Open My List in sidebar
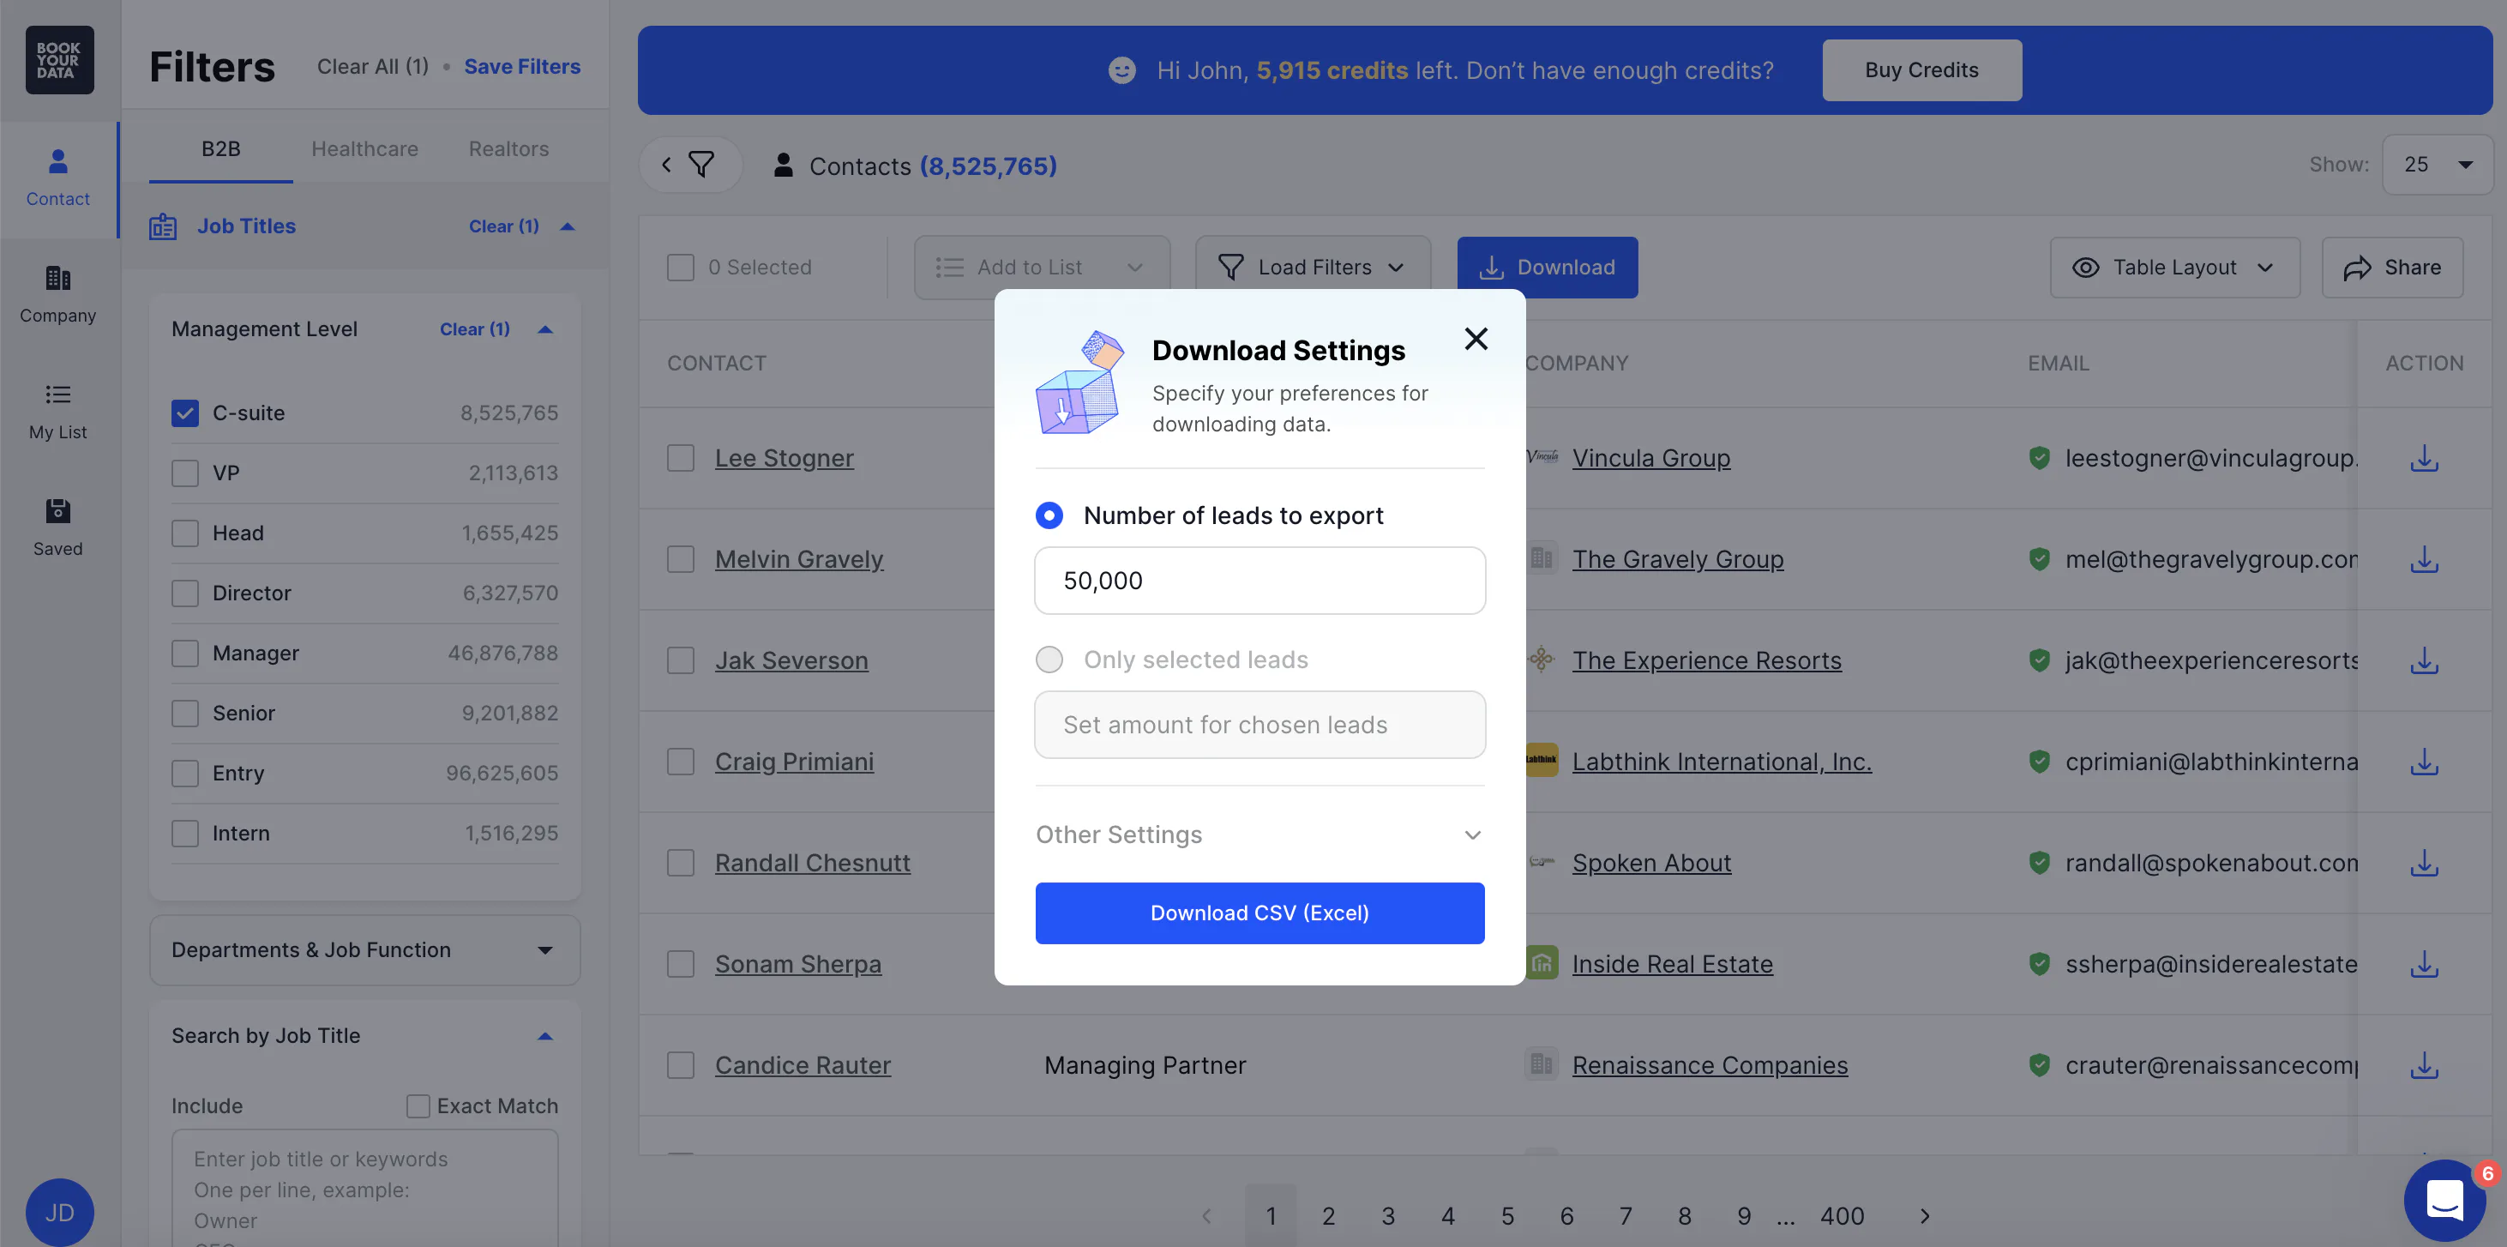The width and height of the screenshot is (2507, 1247). coord(58,412)
